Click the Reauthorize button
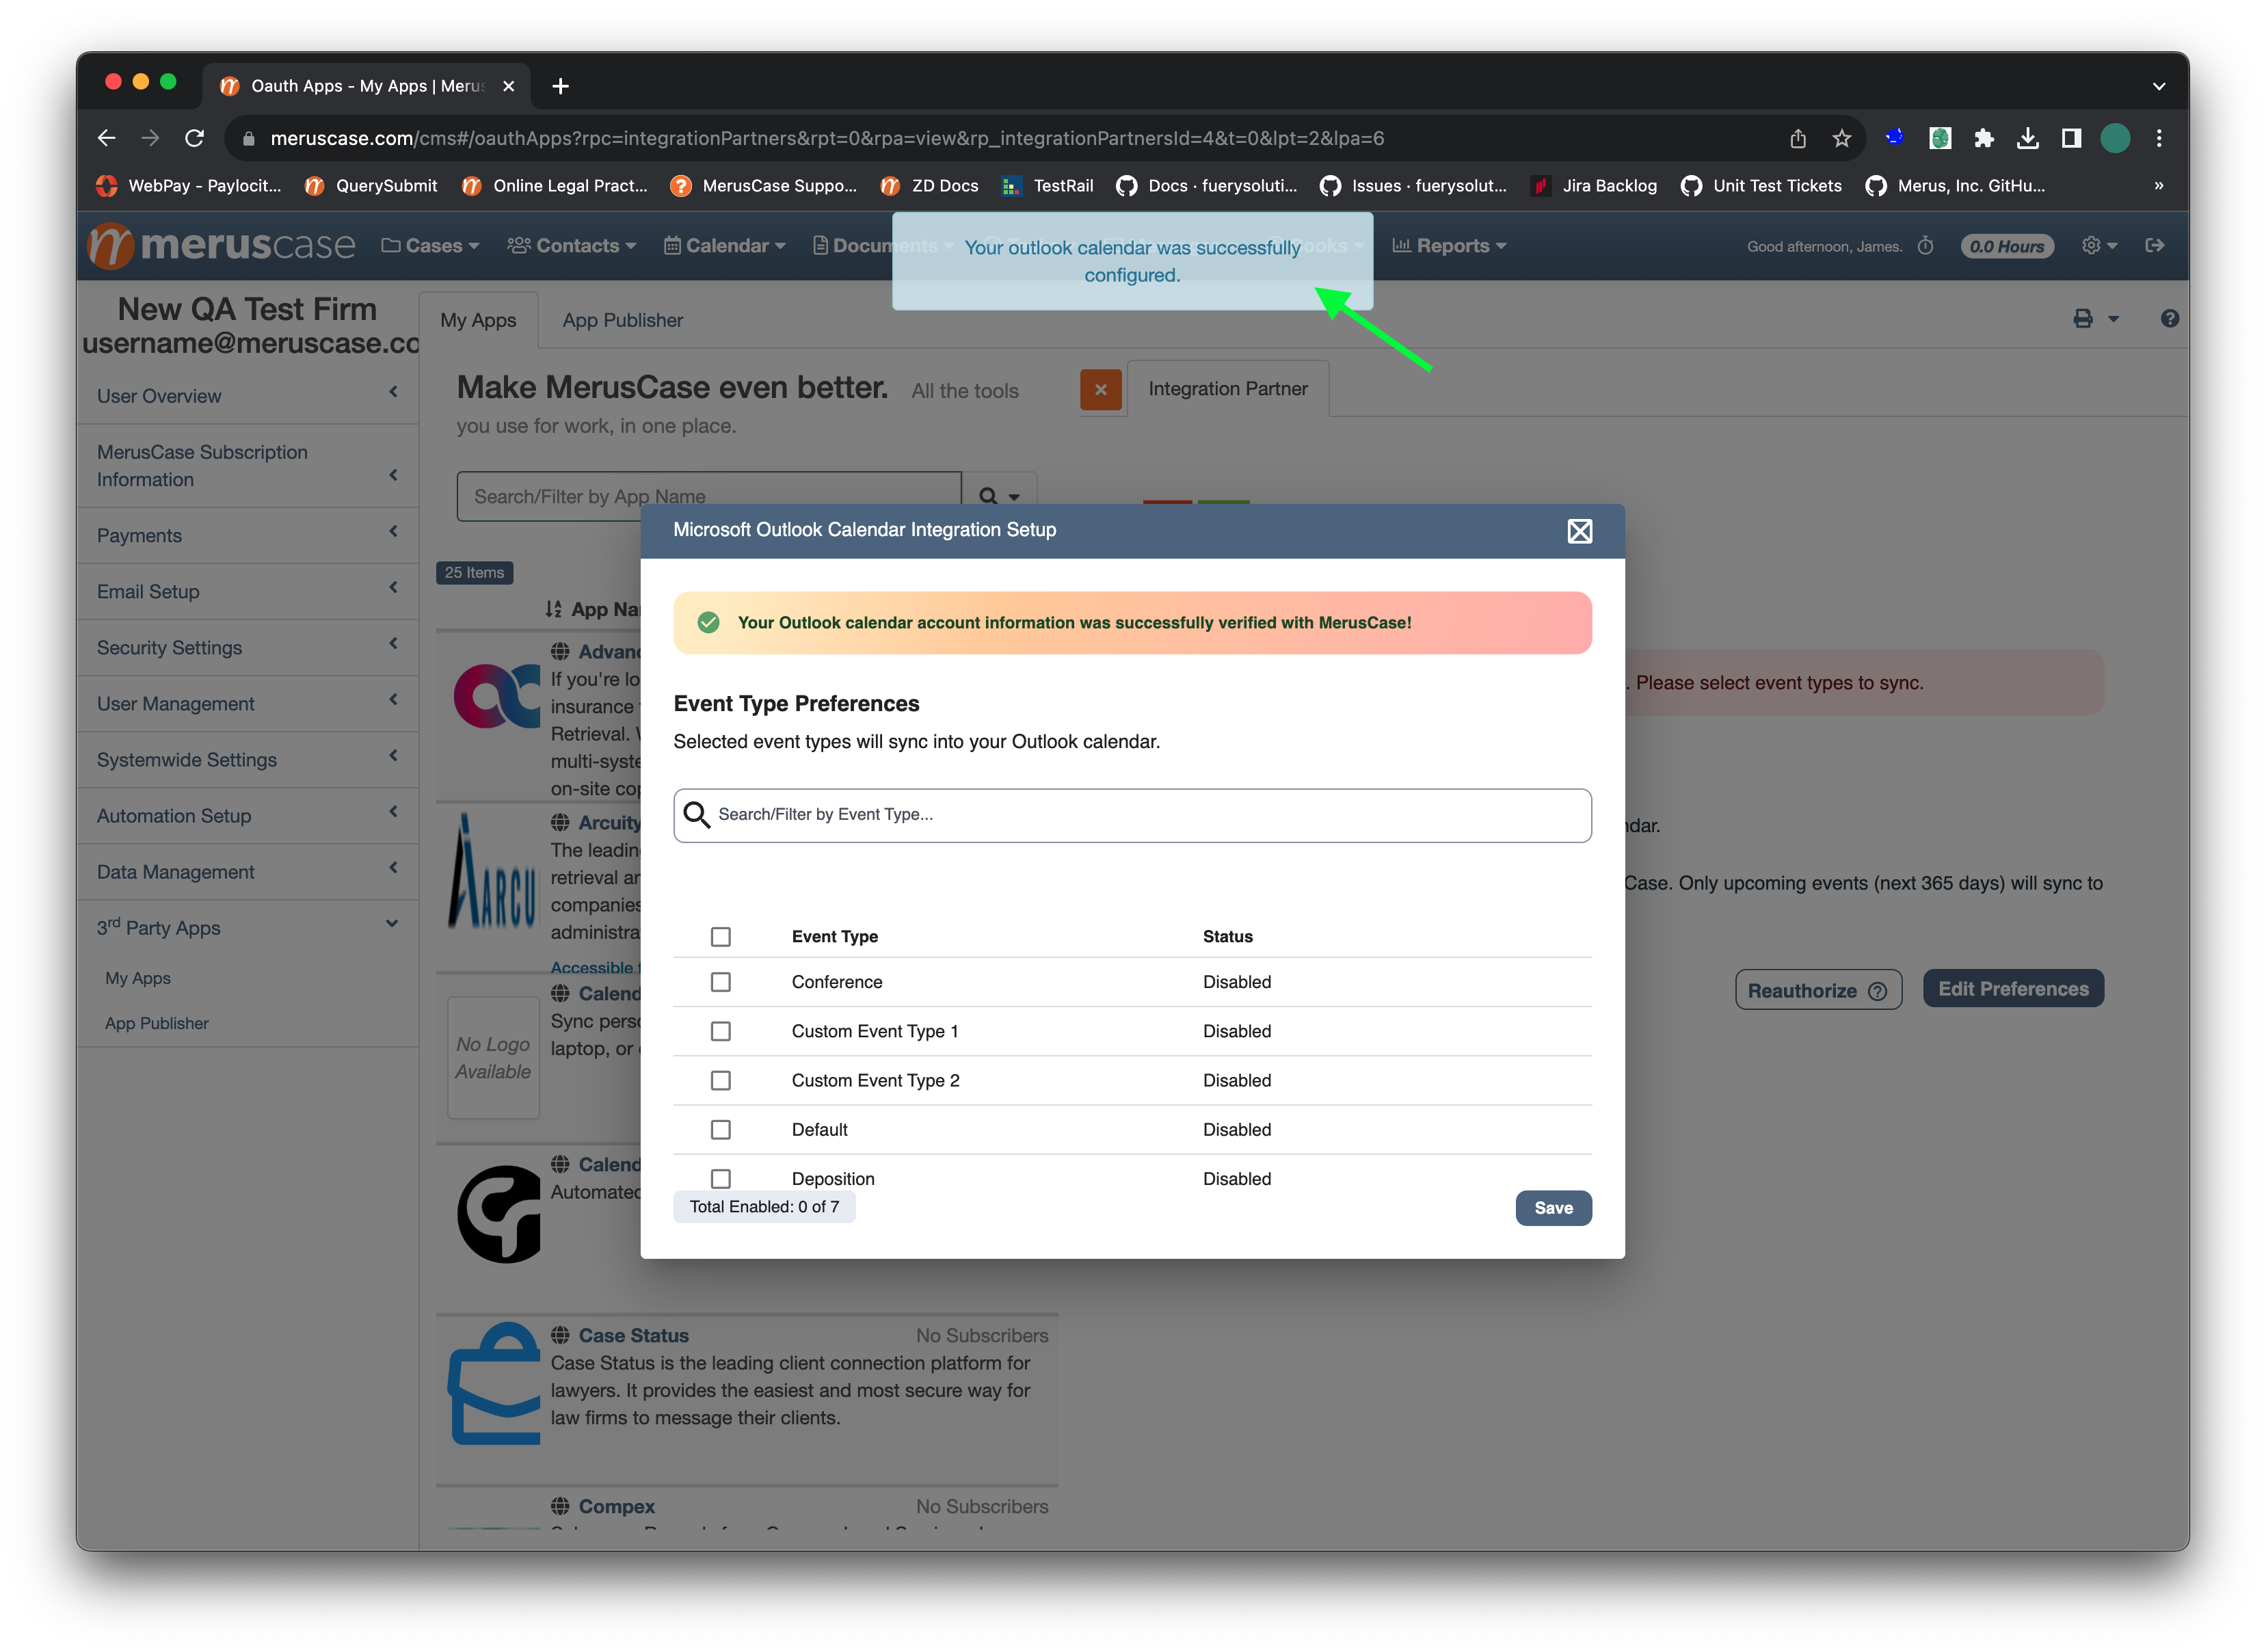Viewport: 2266px width, 1652px height. coord(1817,990)
